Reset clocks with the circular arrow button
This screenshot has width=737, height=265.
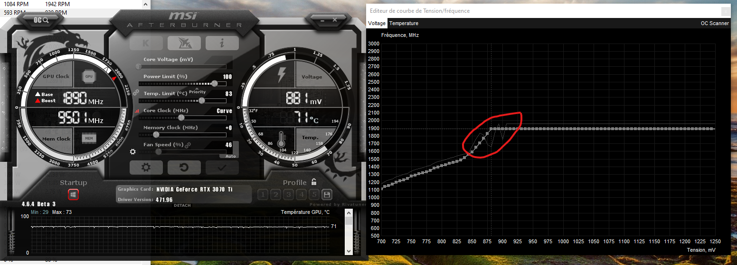(184, 167)
